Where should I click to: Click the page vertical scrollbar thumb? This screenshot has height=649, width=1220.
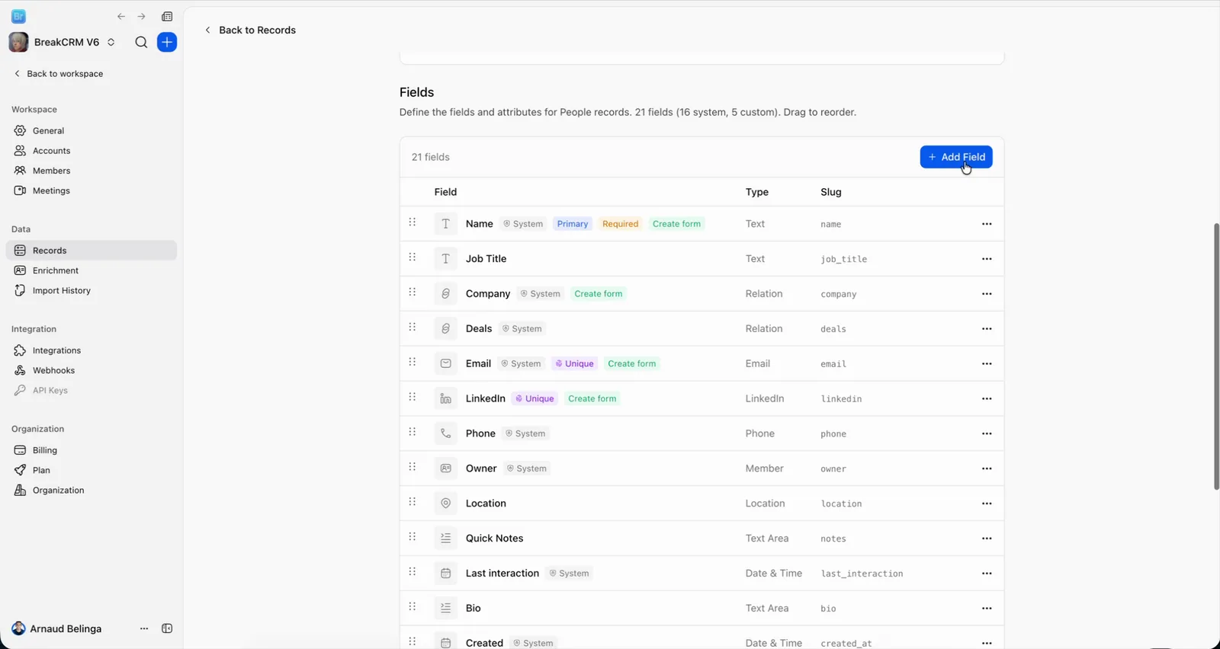(1216, 356)
